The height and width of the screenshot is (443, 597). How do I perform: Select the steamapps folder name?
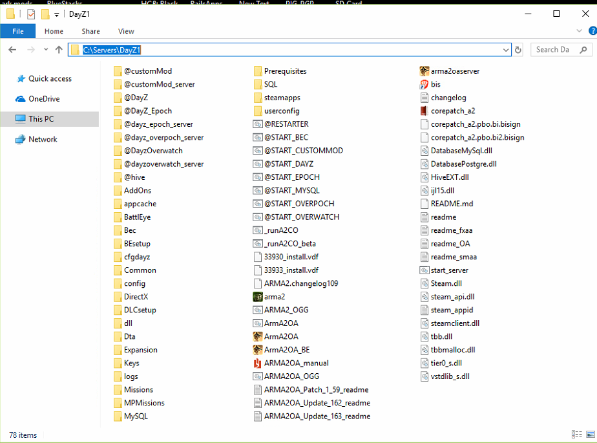point(282,98)
